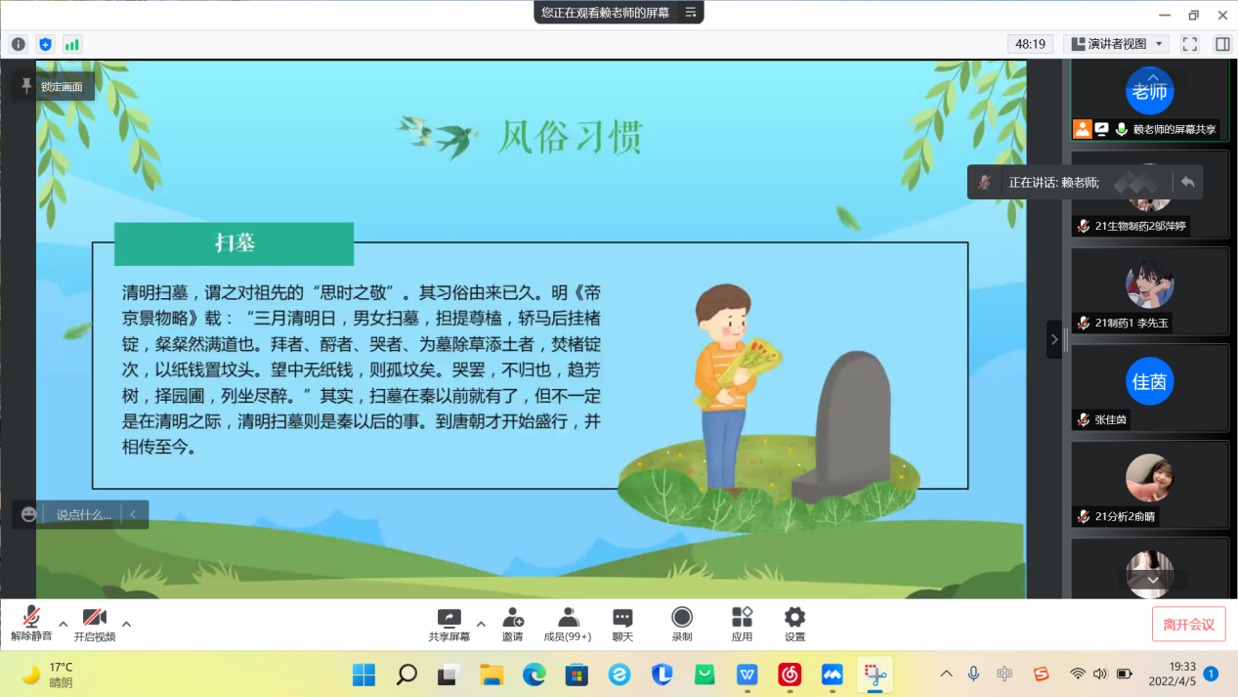Click the meeting info icon

click(x=18, y=44)
